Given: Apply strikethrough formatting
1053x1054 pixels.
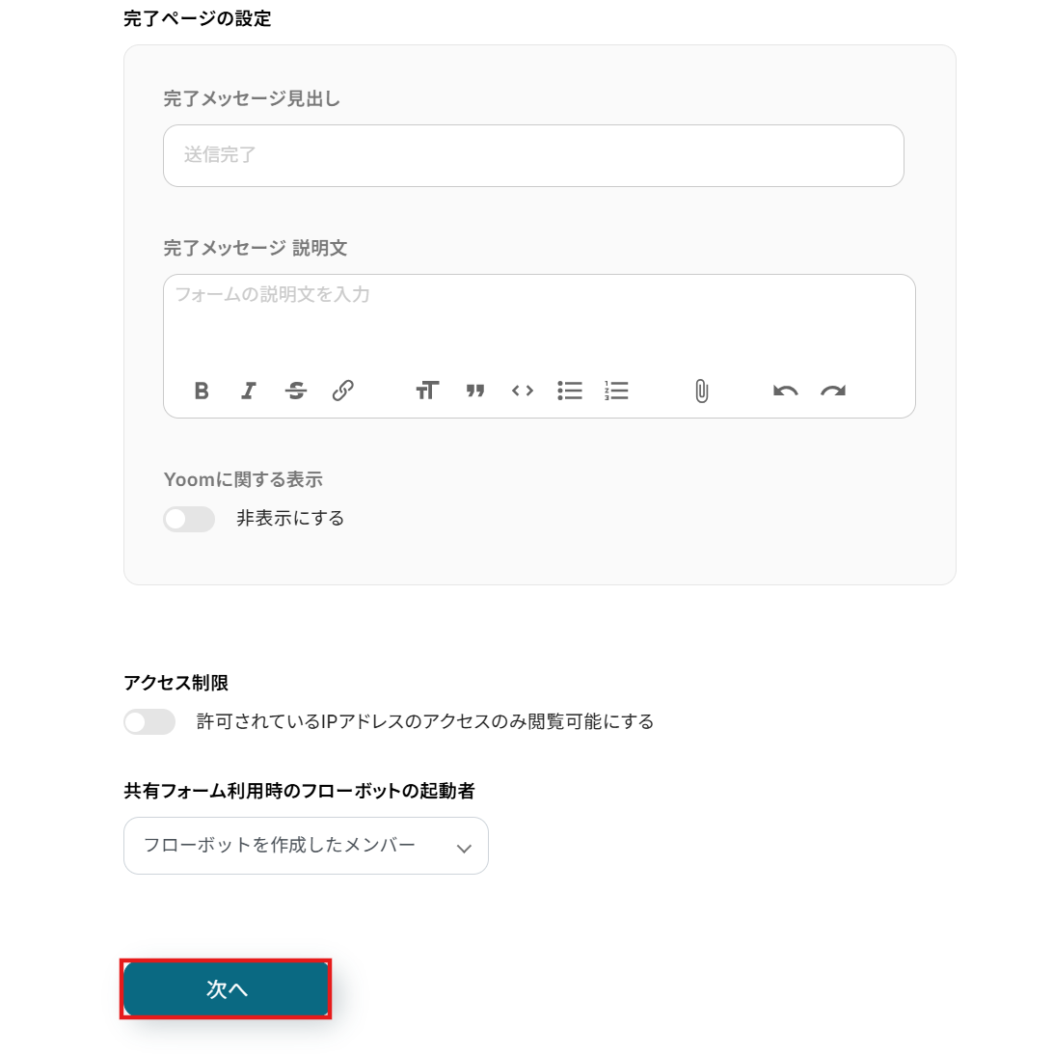Looking at the screenshot, I should click(x=296, y=391).
